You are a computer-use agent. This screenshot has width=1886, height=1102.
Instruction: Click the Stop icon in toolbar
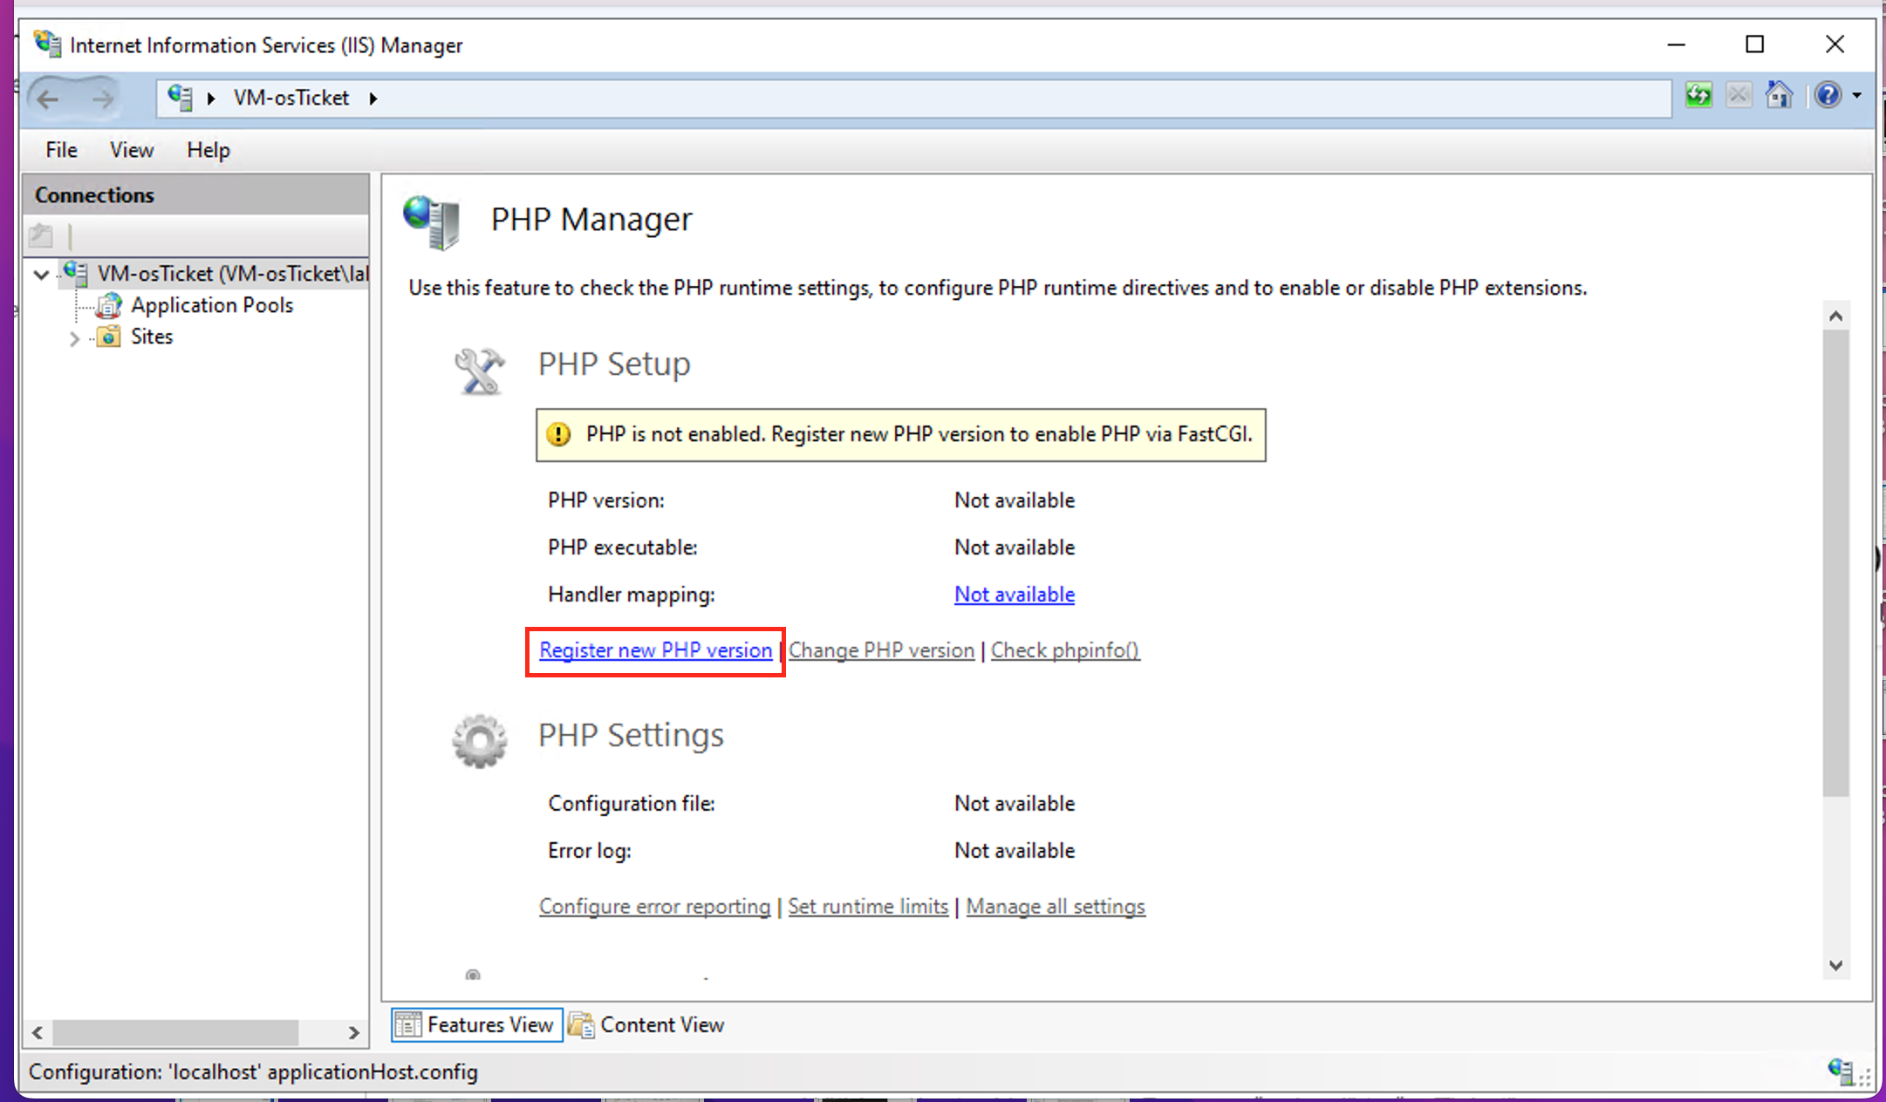click(1739, 95)
